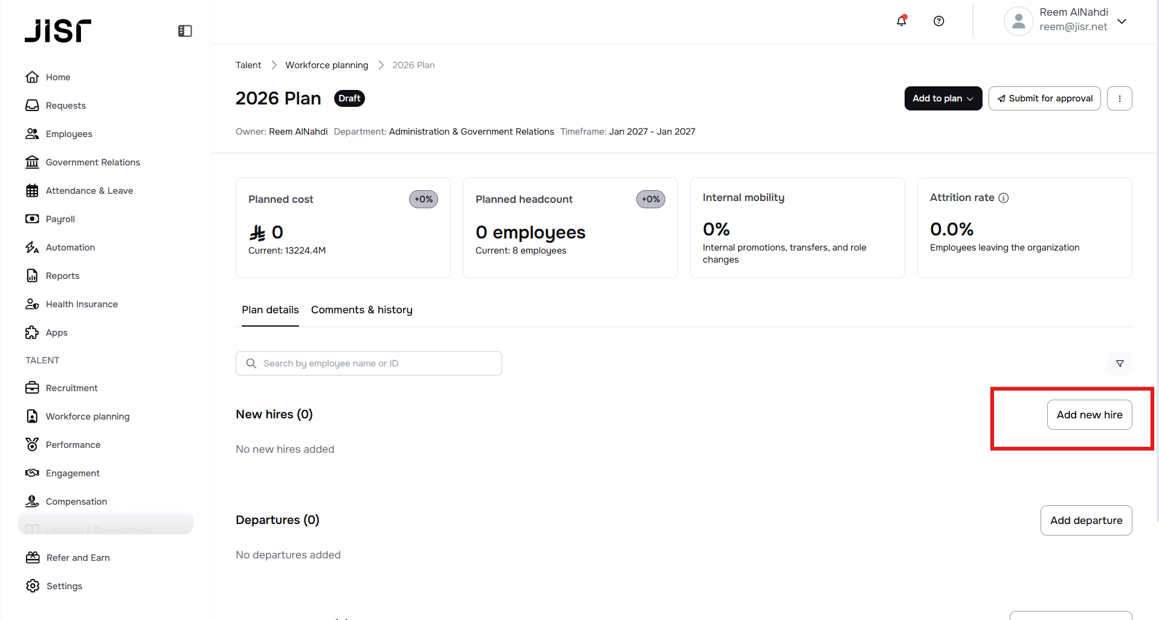This screenshot has height=620, width=1159.
Task: Collapse the sidebar panel icon
Action: (x=185, y=31)
